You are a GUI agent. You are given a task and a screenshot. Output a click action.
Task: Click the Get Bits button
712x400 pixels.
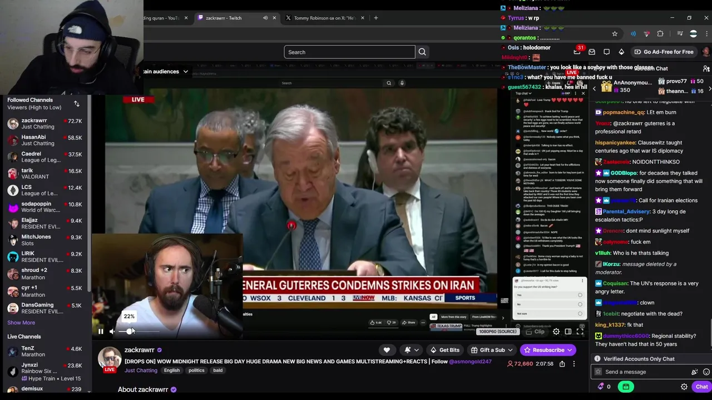click(x=444, y=350)
